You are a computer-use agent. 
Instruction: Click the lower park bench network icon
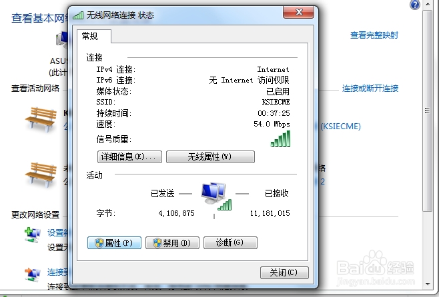point(41,174)
